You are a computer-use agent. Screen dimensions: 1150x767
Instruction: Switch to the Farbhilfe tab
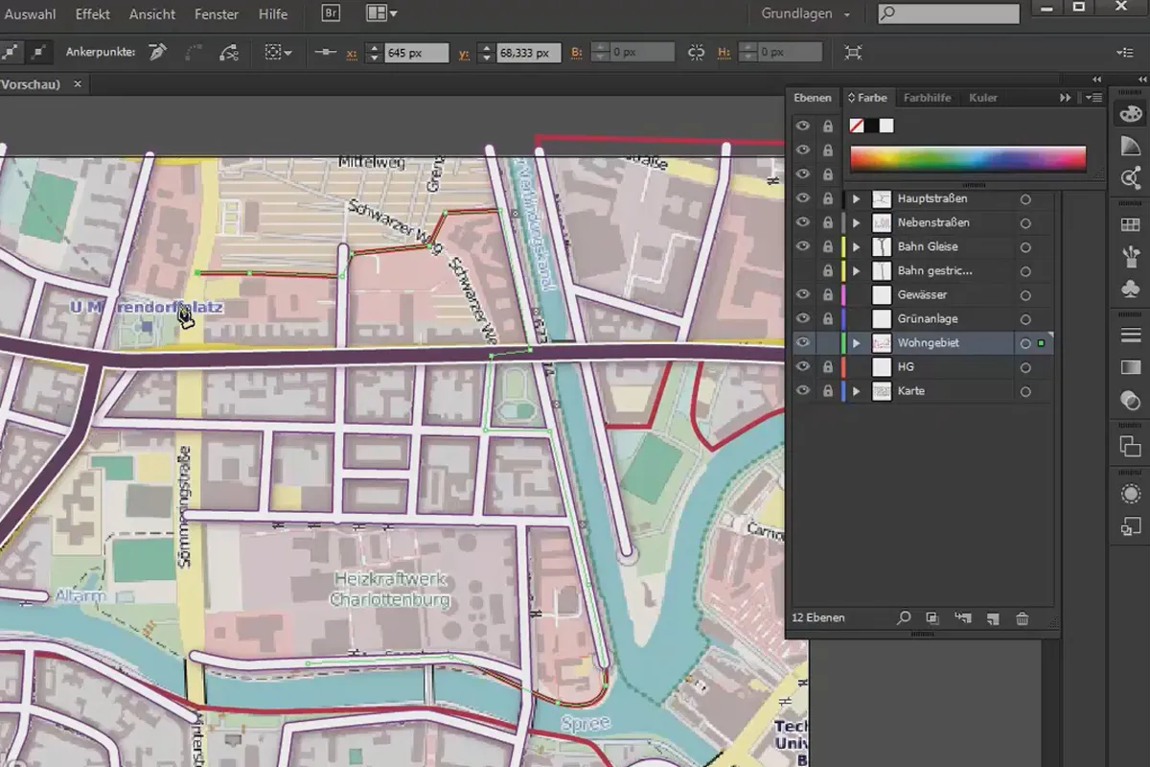927,98
